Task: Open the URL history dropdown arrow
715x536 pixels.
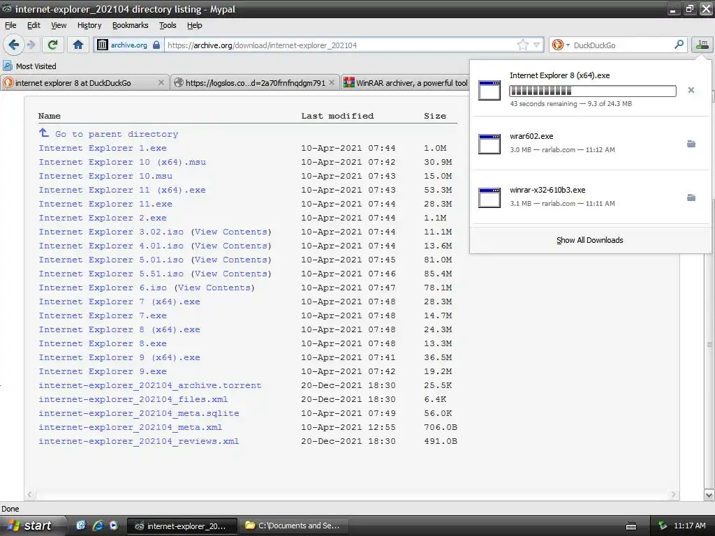Action: pyautogui.click(x=537, y=45)
